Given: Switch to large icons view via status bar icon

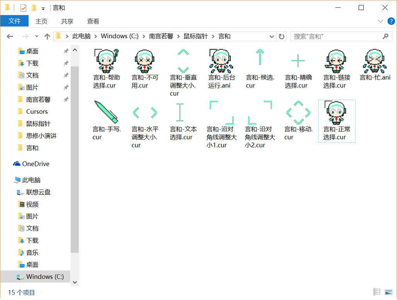Looking at the screenshot, I should (388, 292).
